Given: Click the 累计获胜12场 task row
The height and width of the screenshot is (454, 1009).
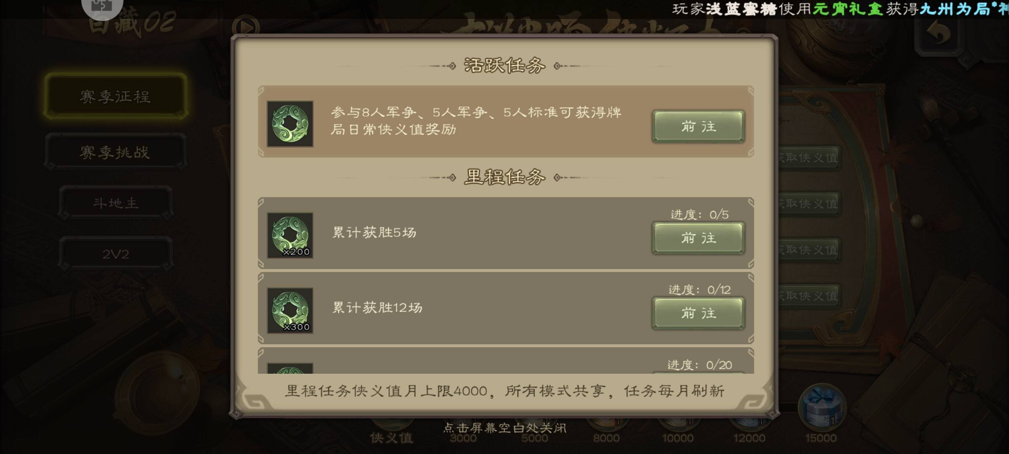Looking at the screenshot, I should (506, 309).
